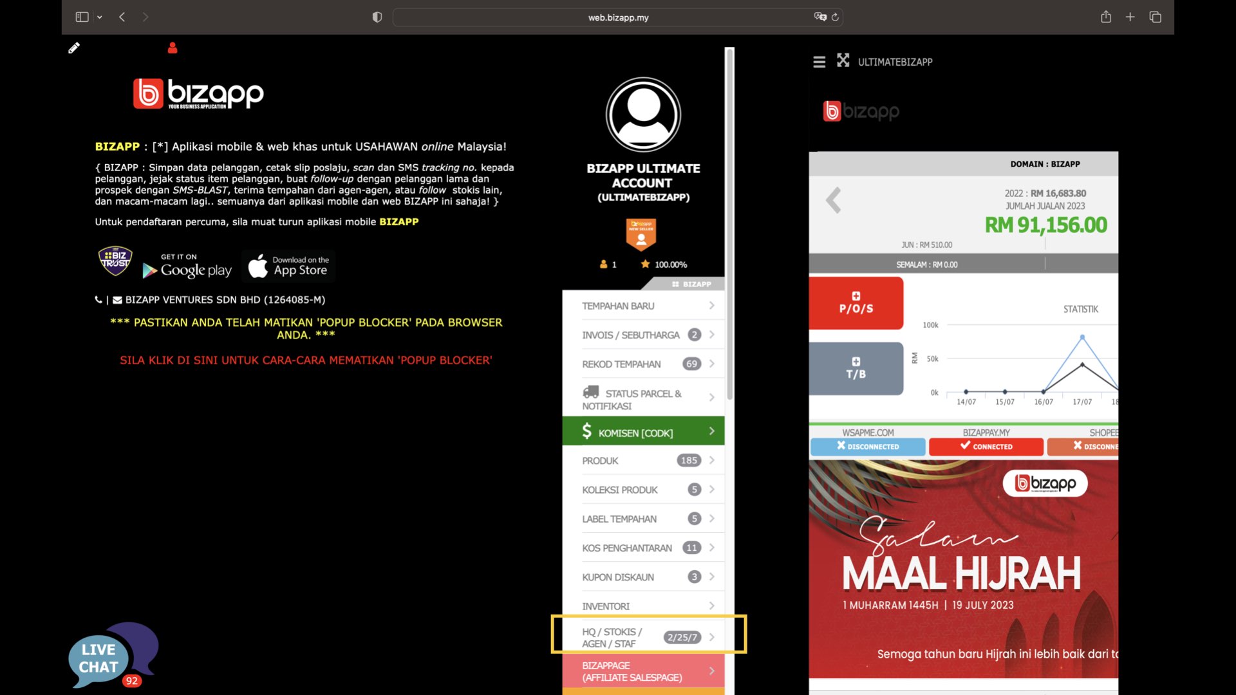Click the agent count person icon
This screenshot has height=695, width=1236.
click(x=603, y=264)
